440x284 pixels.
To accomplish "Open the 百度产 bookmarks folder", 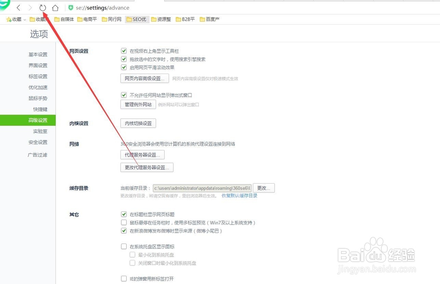I will point(210,19).
